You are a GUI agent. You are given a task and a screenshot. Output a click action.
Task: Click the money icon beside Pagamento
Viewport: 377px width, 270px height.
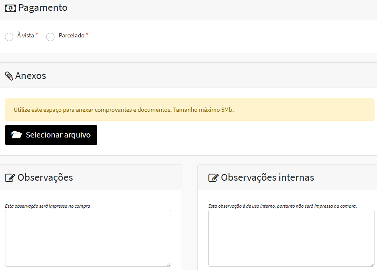click(10, 8)
